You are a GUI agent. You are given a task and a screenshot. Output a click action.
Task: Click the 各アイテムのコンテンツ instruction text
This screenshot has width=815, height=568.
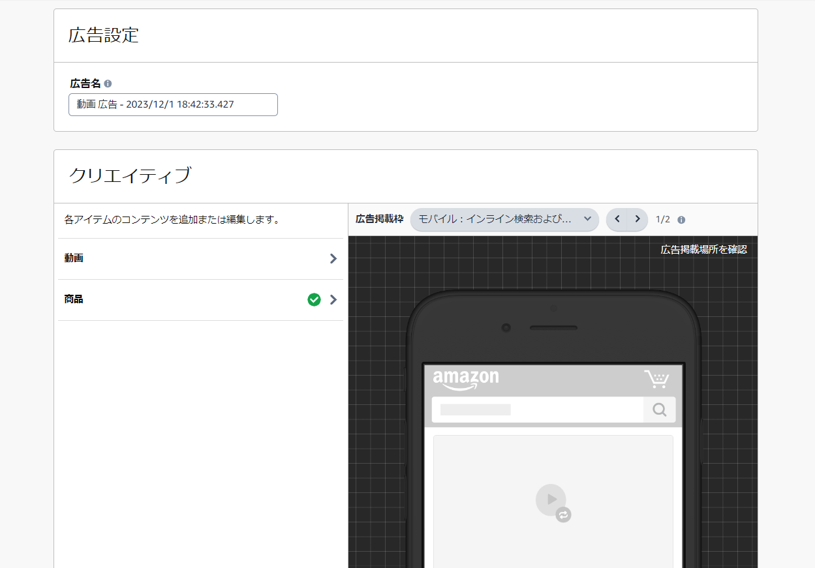(x=172, y=220)
